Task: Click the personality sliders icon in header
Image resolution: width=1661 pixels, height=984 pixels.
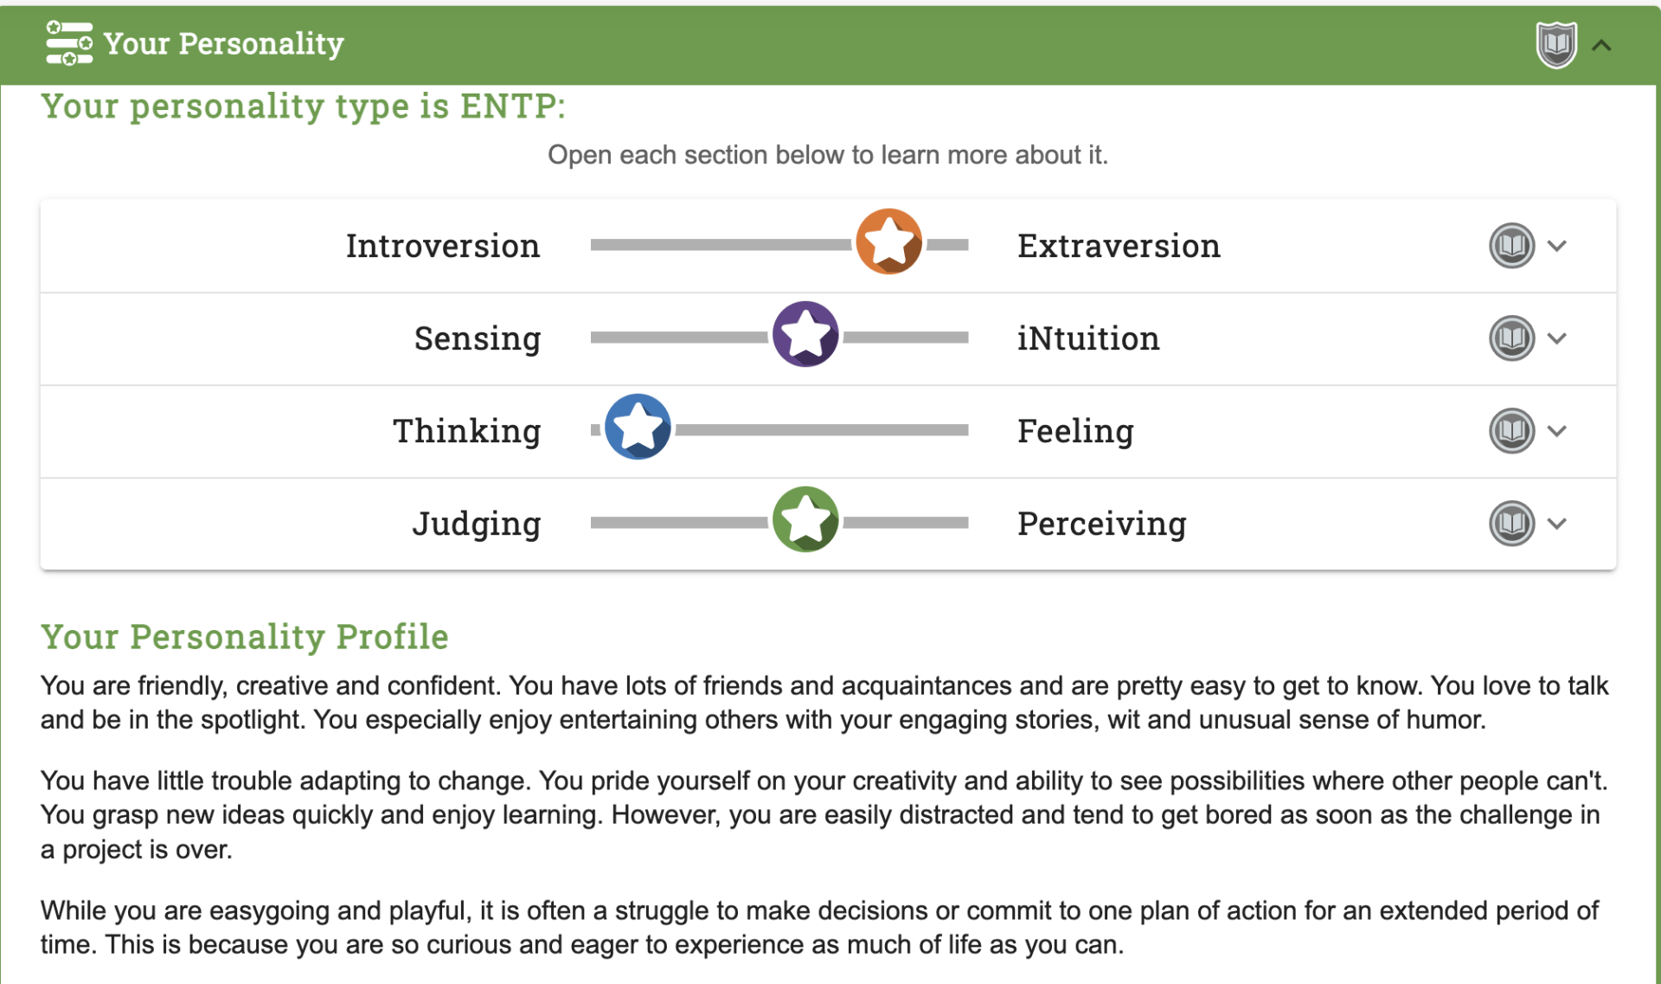Action: 69,43
